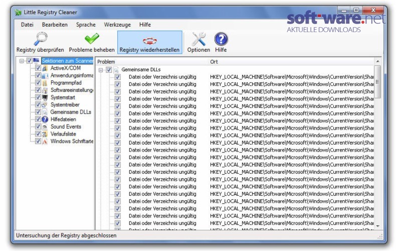Click the Registry überprüfen magnifier icon
The width and height of the screenshot is (396, 251).
[x=41, y=39]
